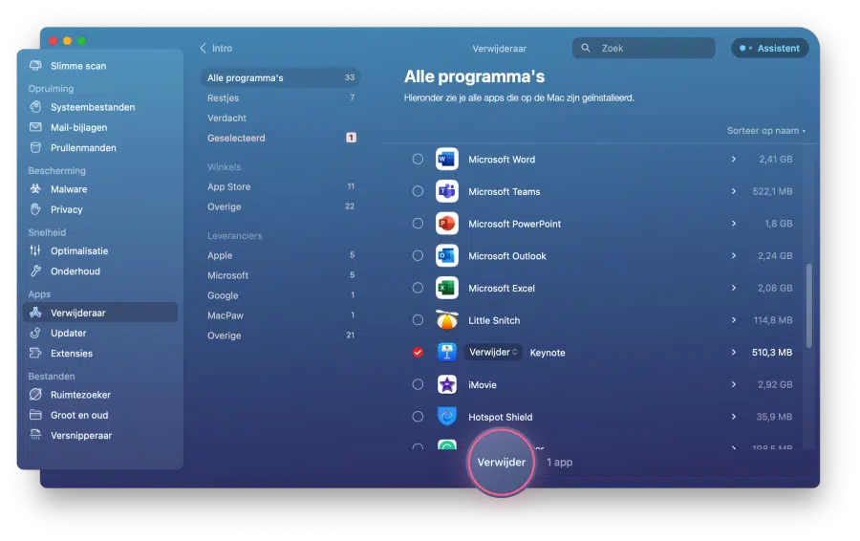Open the Sorteer op naam dropdown

[x=766, y=131]
